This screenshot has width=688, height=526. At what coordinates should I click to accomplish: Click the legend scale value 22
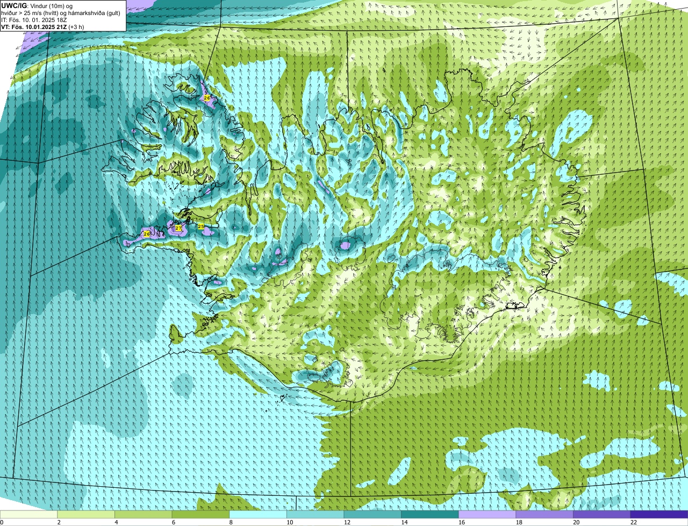tap(634, 522)
